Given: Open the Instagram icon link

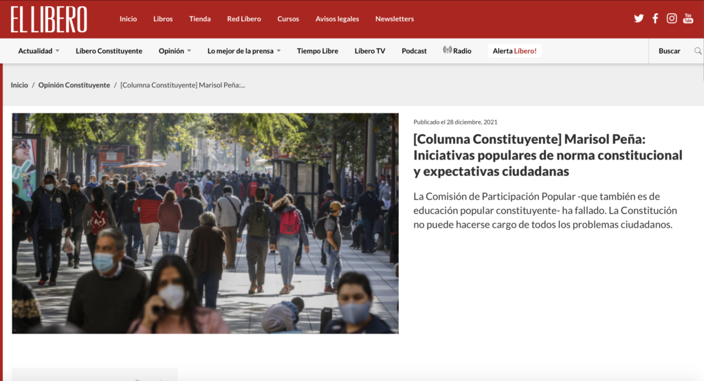Looking at the screenshot, I should coord(672,19).
